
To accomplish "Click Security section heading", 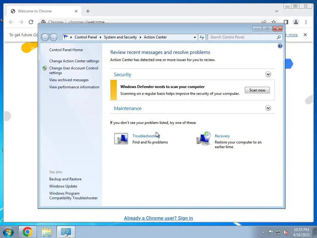I will tap(123, 75).
